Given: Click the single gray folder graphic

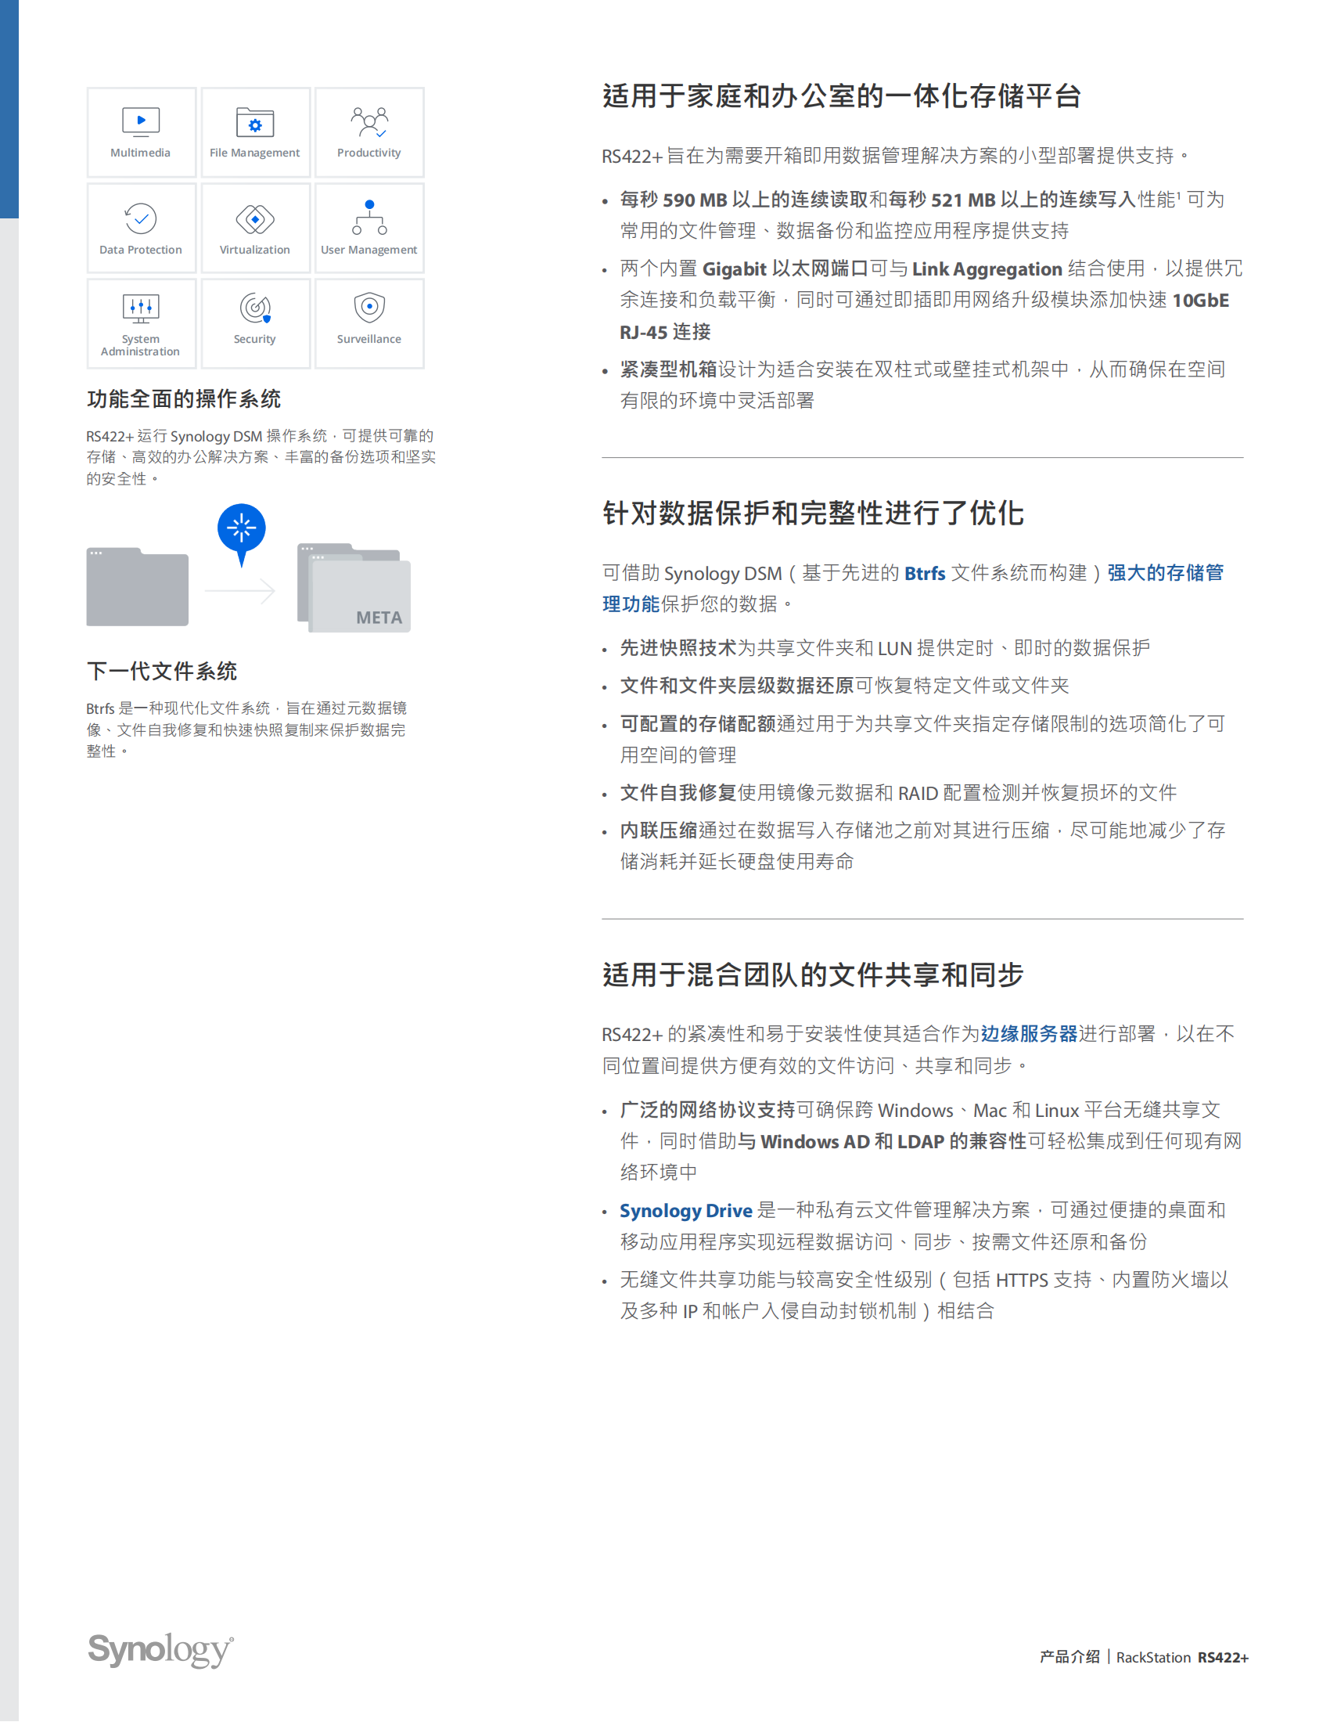Looking at the screenshot, I should [x=137, y=586].
